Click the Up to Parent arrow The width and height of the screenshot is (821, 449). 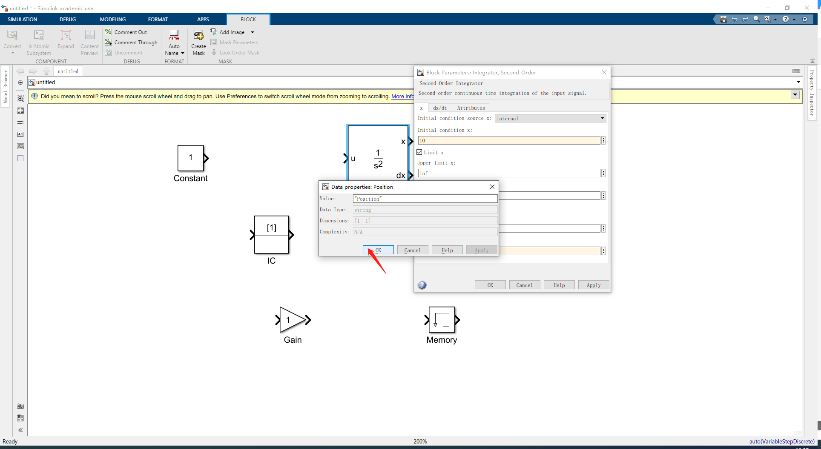46,71
